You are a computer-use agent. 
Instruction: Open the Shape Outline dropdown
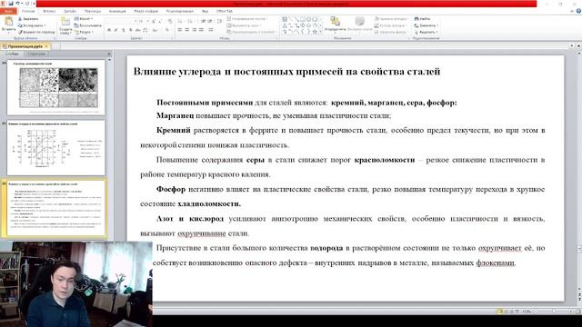[390, 25]
